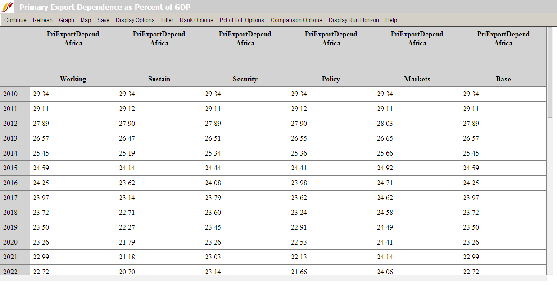Image resolution: width=557 pixels, height=285 pixels.
Task: Open the Help menu
Action: (x=391, y=20)
